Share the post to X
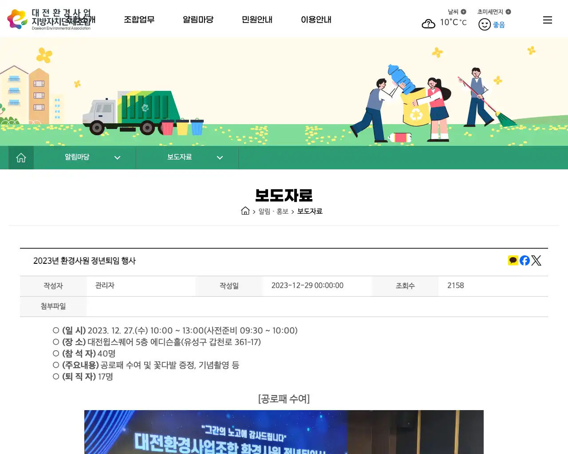The height and width of the screenshot is (454, 568). coord(536,260)
